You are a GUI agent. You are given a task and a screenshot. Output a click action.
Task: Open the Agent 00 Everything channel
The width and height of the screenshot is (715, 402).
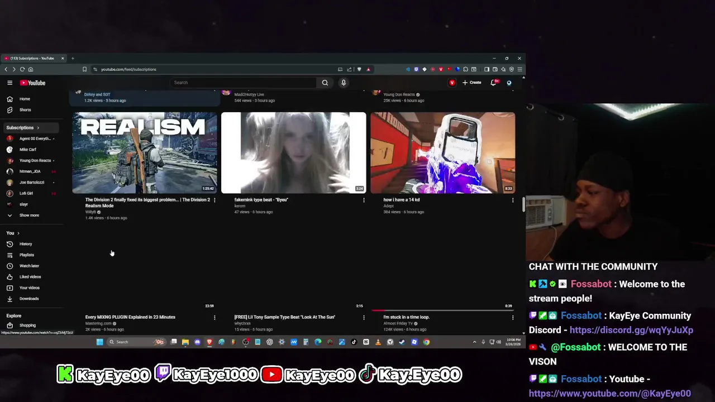point(32,138)
